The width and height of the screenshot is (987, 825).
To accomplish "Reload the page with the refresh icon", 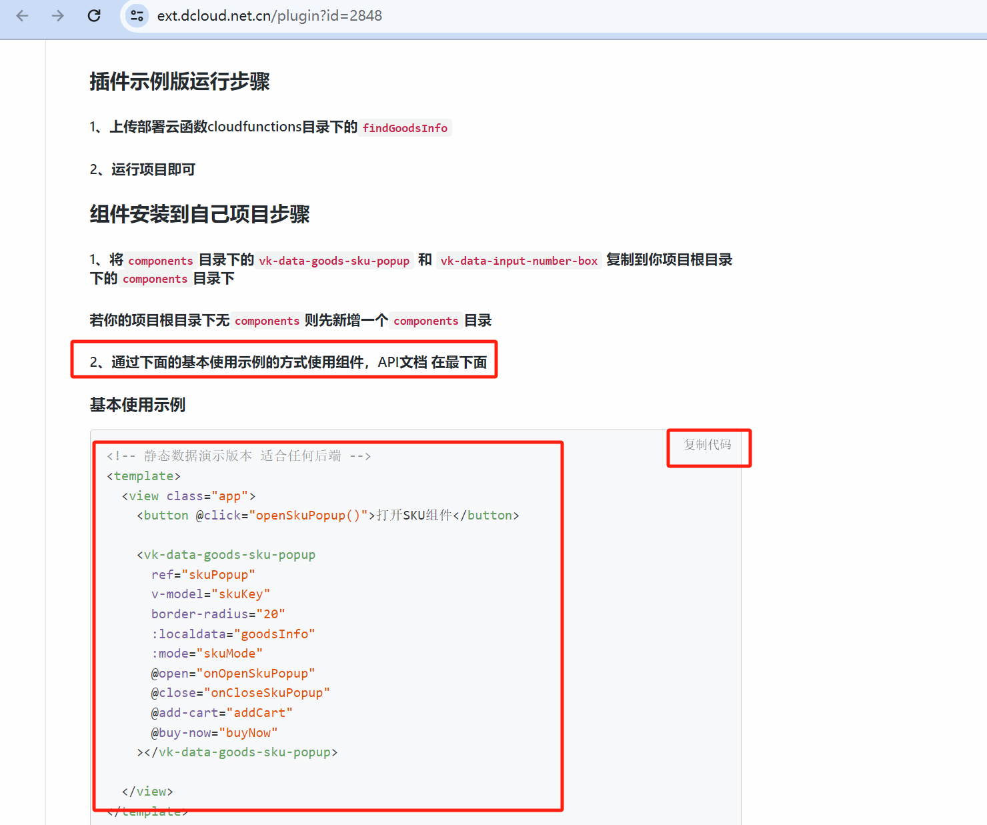I will (94, 15).
